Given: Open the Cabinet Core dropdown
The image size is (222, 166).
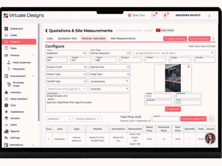Looking at the screenshot, I should [109, 67].
